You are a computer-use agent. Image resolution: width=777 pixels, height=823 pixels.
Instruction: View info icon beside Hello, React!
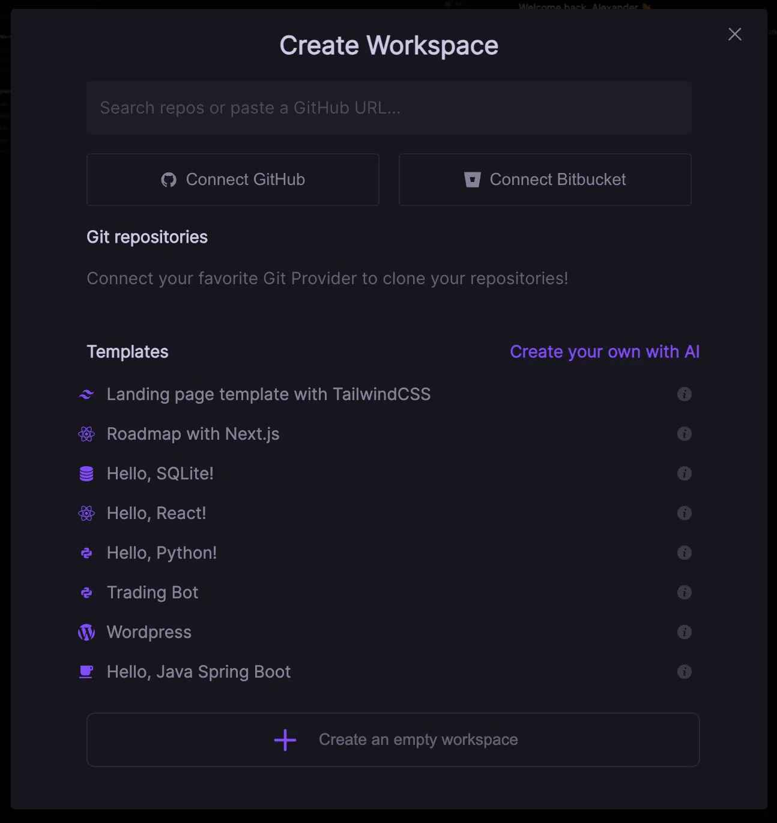click(x=684, y=513)
